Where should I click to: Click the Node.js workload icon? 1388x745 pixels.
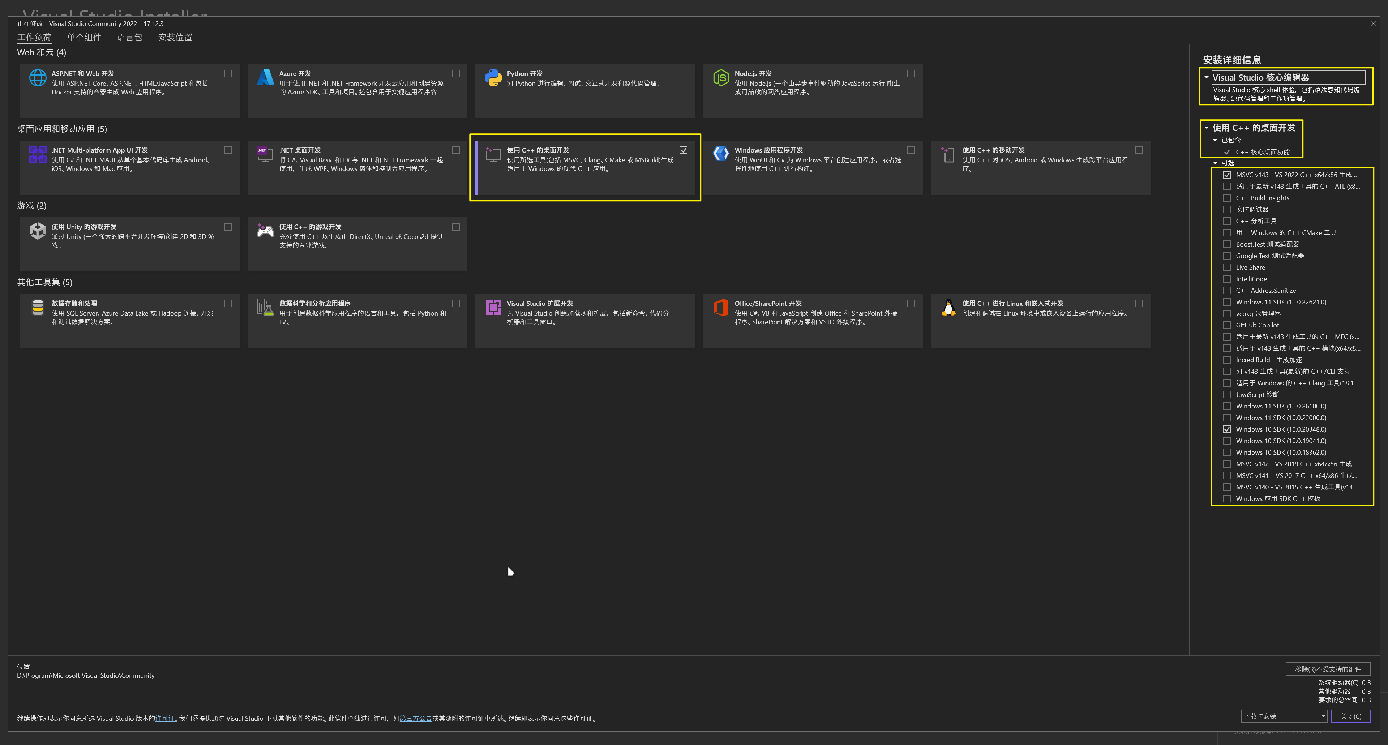(x=720, y=78)
